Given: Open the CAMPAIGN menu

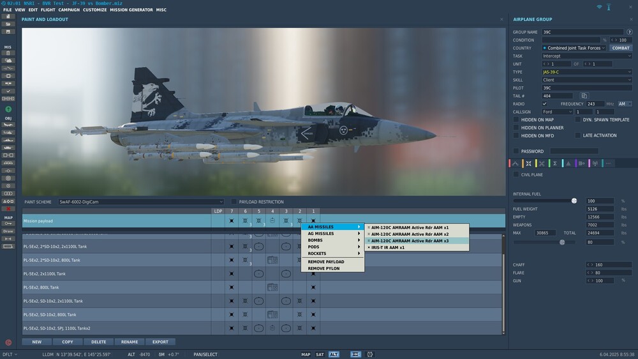Looking at the screenshot, I should click(x=69, y=10).
